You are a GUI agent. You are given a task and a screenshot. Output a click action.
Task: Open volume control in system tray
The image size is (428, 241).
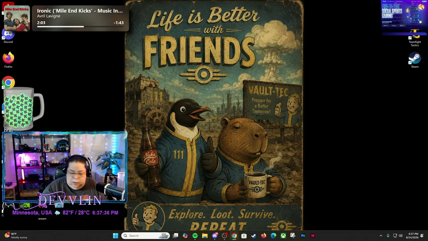[x=401, y=236]
